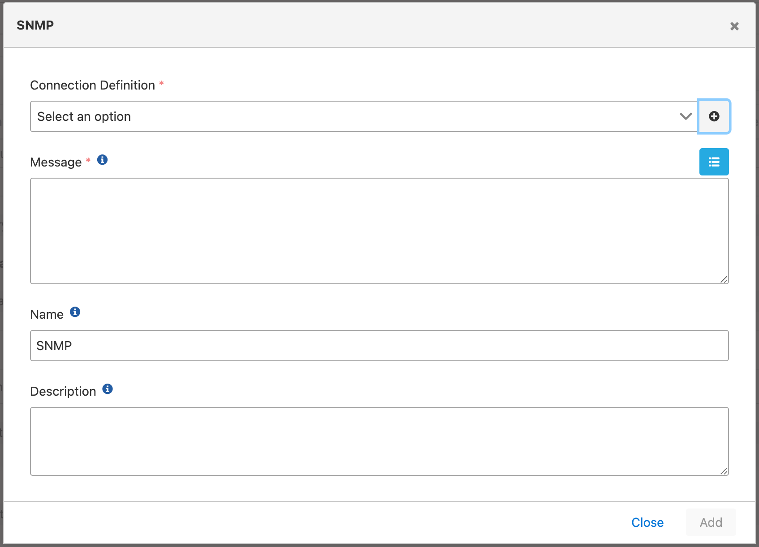Click the SNMP dialog title
The width and height of the screenshot is (759, 547).
click(35, 25)
